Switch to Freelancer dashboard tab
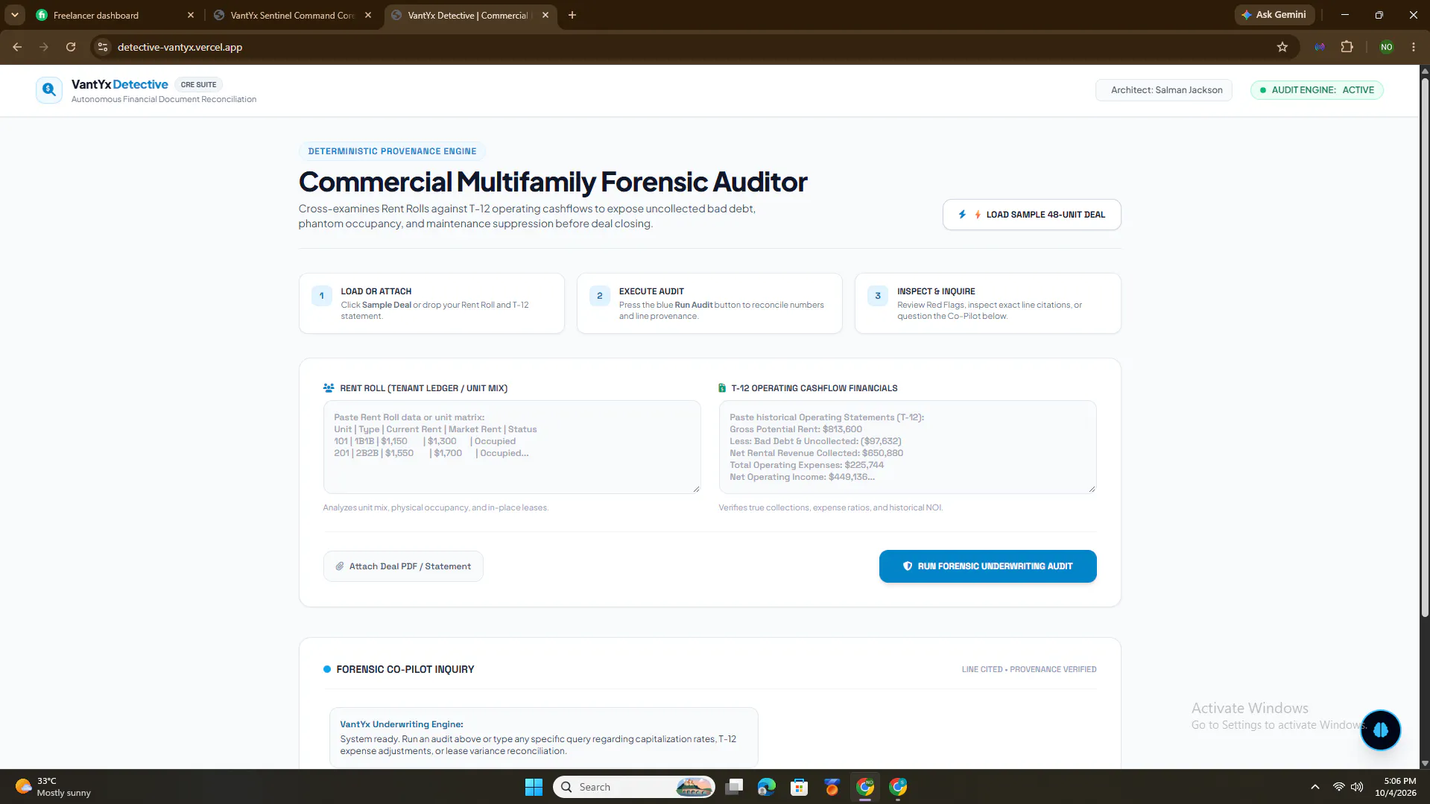Screen dimensions: 1430x804 [x=113, y=15]
